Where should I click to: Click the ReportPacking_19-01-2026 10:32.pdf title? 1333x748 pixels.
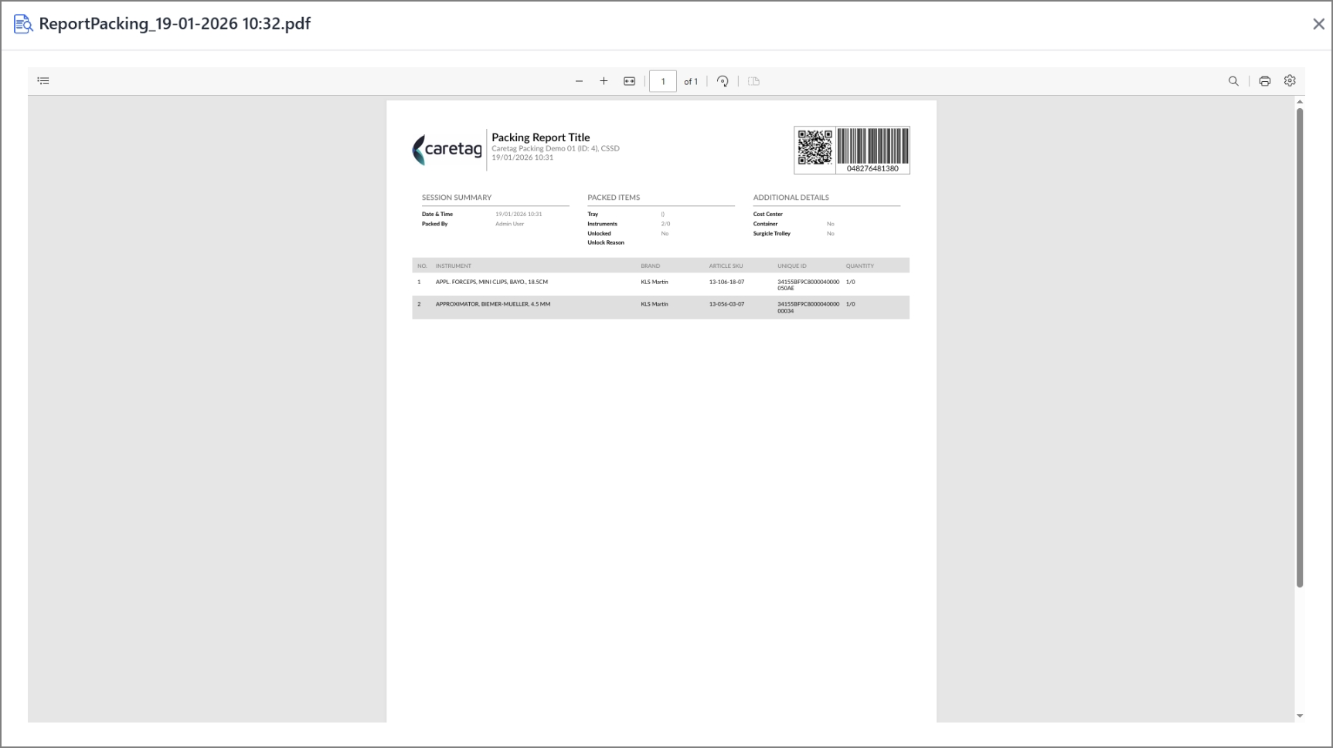click(175, 24)
